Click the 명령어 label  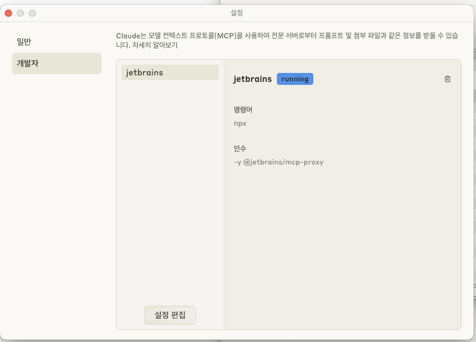click(x=243, y=109)
